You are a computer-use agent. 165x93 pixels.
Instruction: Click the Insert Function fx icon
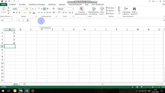28,20
